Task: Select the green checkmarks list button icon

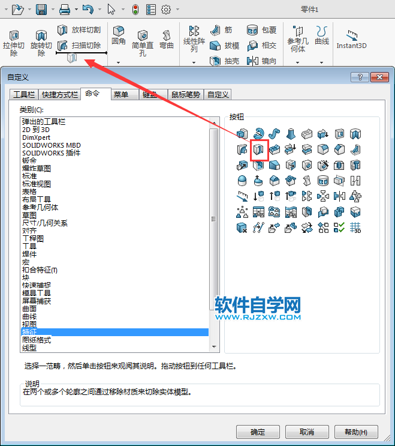Action: pyautogui.click(x=339, y=228)
